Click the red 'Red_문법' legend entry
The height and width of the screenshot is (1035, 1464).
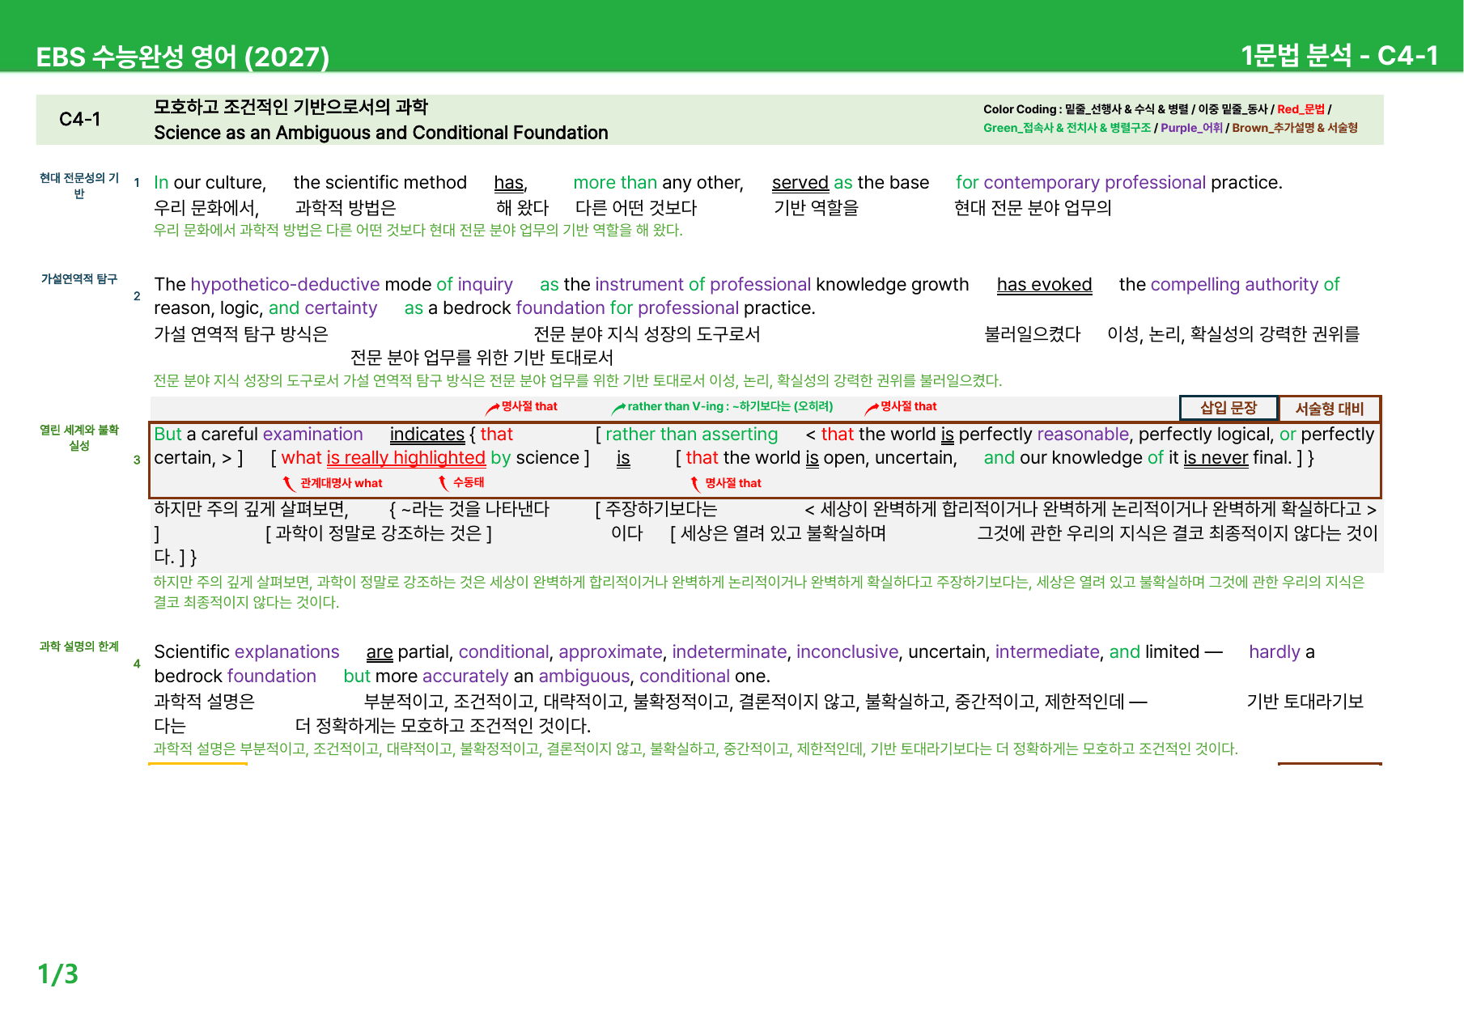pyautogui.click(x=1301, y=109)
